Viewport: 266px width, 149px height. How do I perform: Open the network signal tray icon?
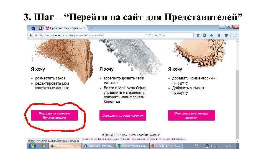click(218, 146)
